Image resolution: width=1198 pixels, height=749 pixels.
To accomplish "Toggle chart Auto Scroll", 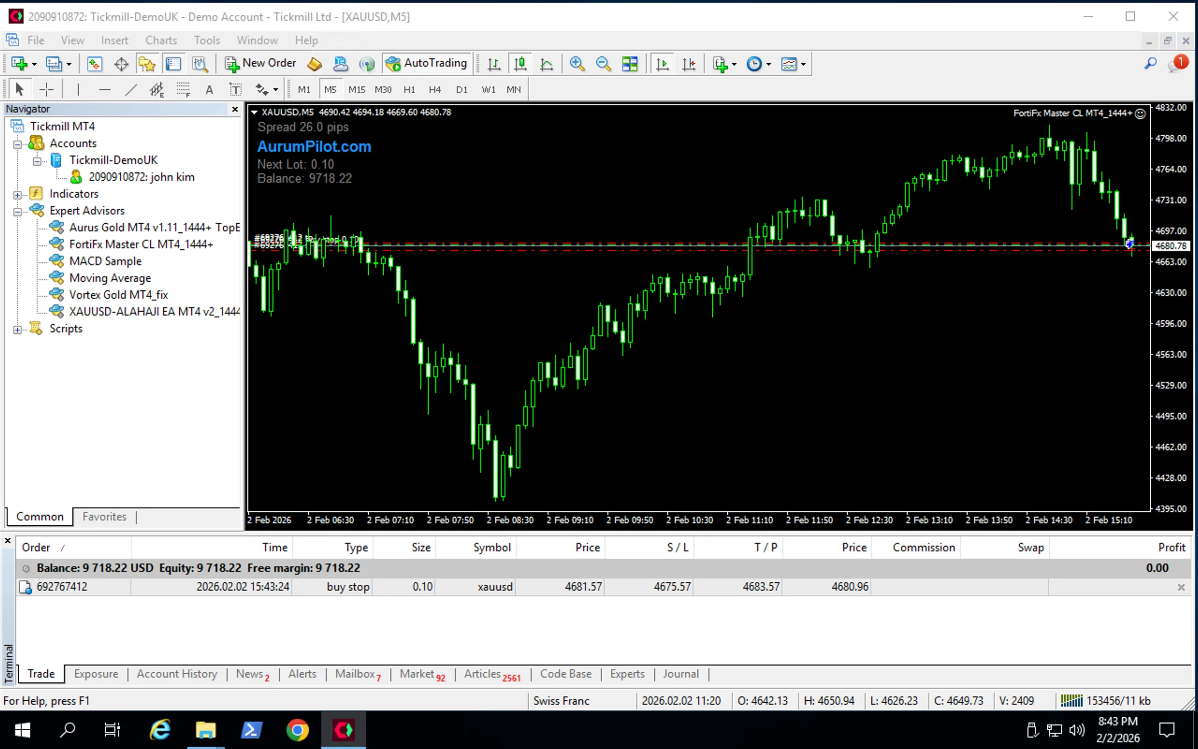I will click(x=662, y=64).
